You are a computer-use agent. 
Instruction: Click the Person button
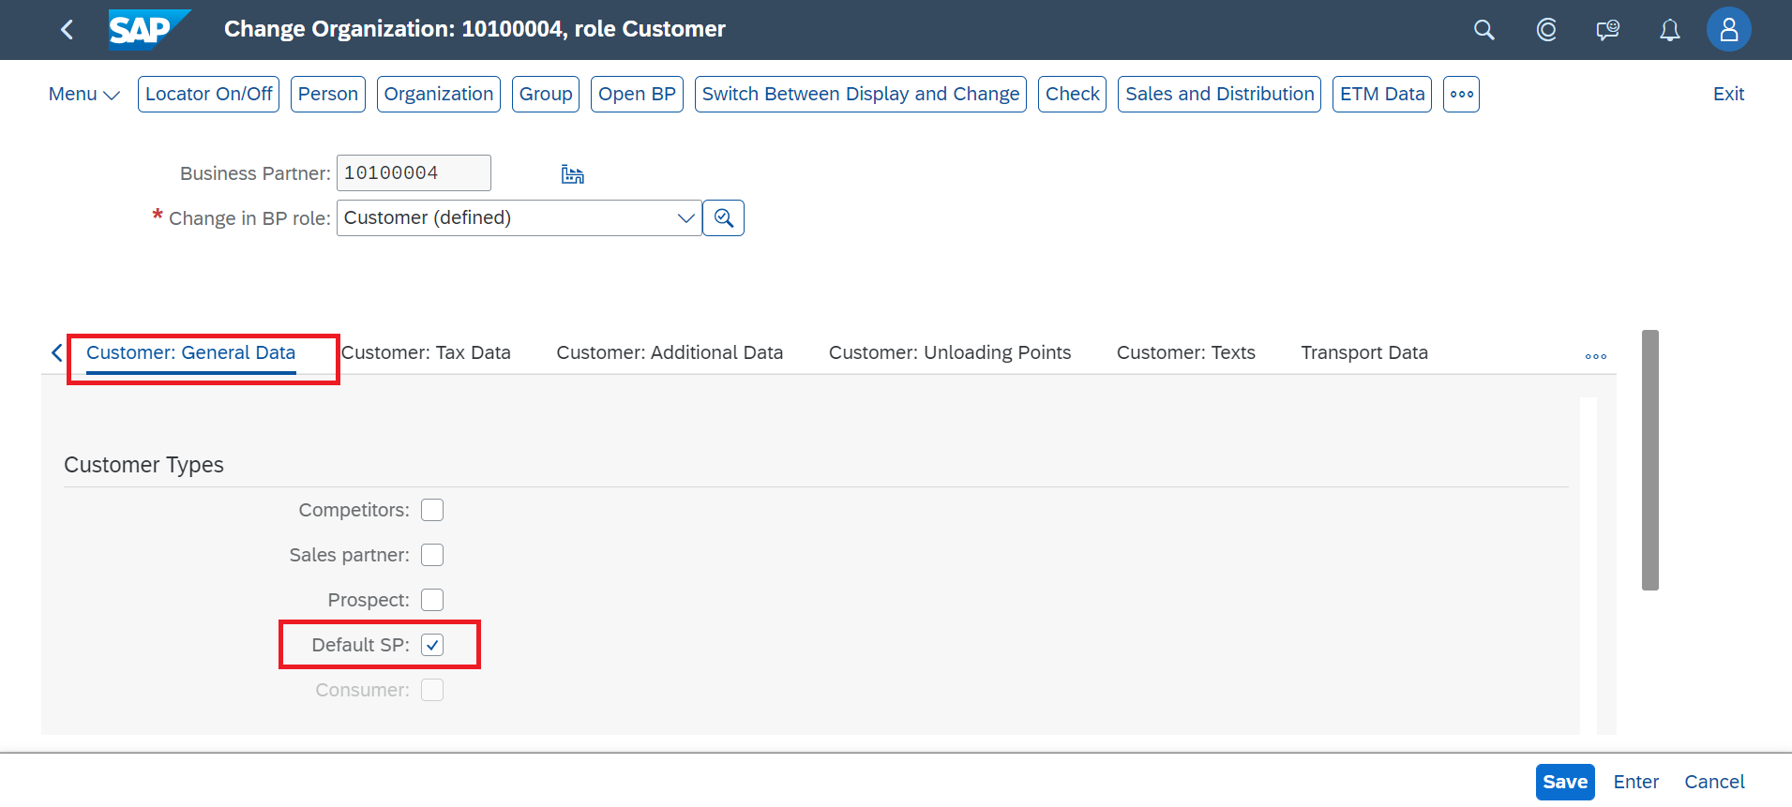tap(328, 94)
